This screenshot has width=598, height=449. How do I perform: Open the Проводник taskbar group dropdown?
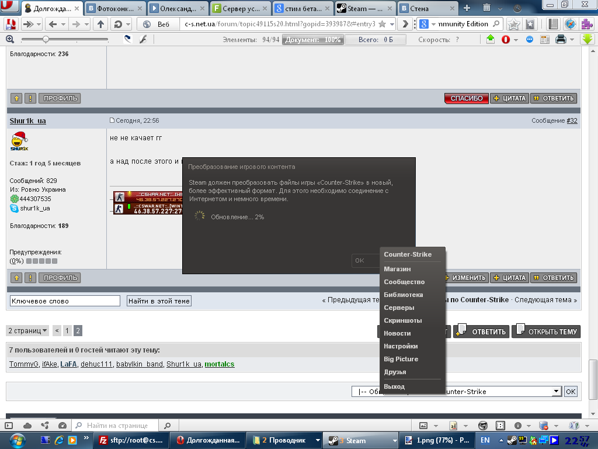[317, 441]
